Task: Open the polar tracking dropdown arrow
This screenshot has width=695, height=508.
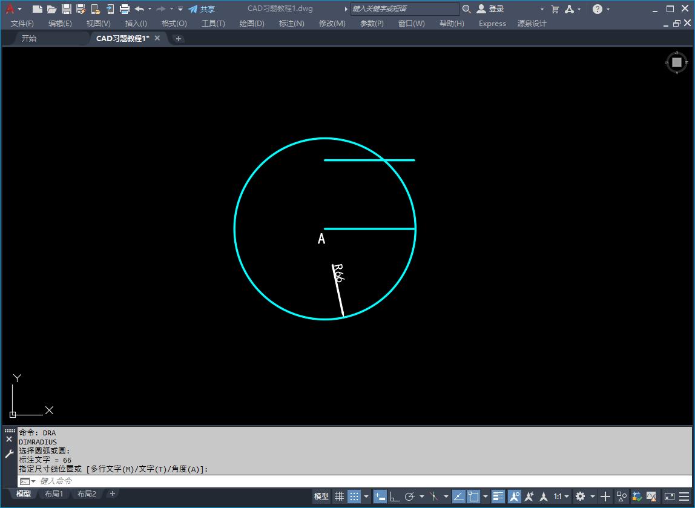Action: tap(421, 496)
